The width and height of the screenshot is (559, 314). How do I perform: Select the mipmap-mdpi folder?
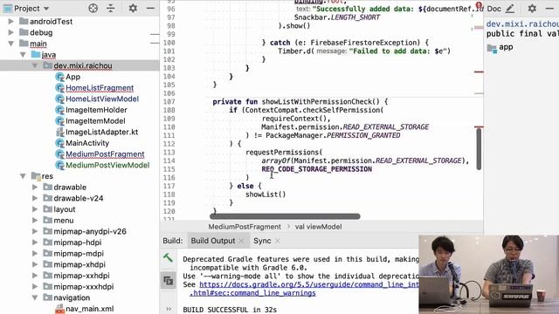tap(79, 253)
